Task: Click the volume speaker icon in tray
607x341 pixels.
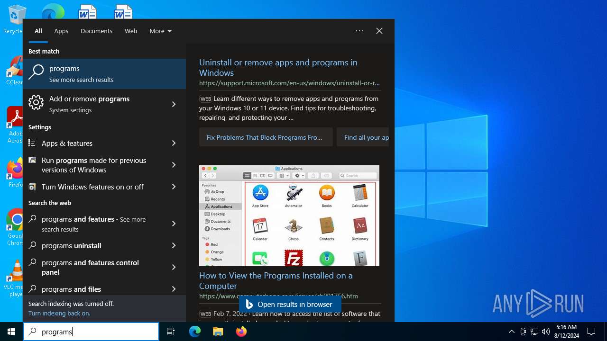Action: coord(545,332)
